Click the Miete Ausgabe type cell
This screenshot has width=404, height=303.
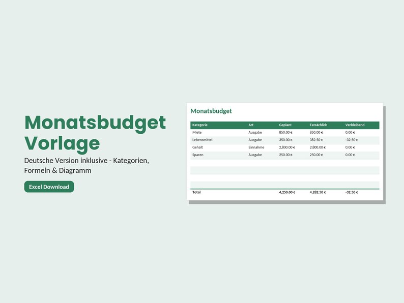[x=255, y=132]
